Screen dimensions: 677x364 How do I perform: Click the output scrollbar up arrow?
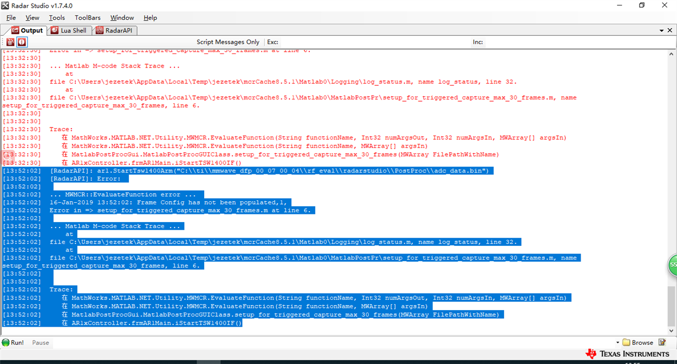tap(671, 53)
